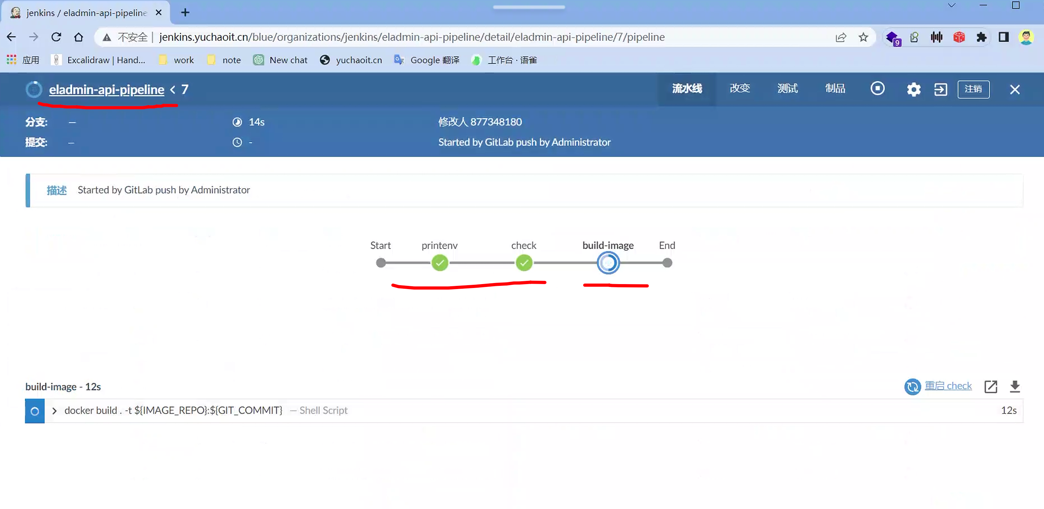Go to classic Jenkins view icon
1044x509 pixels.
point(940,89)
